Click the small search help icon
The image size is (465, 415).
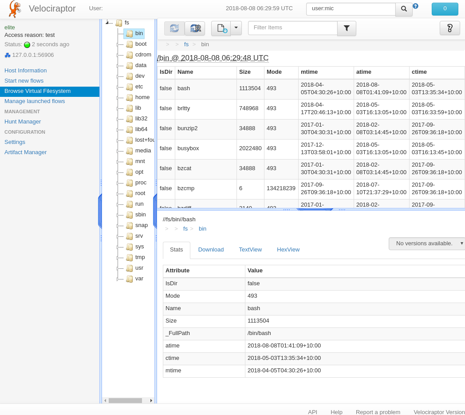point(416,6)
